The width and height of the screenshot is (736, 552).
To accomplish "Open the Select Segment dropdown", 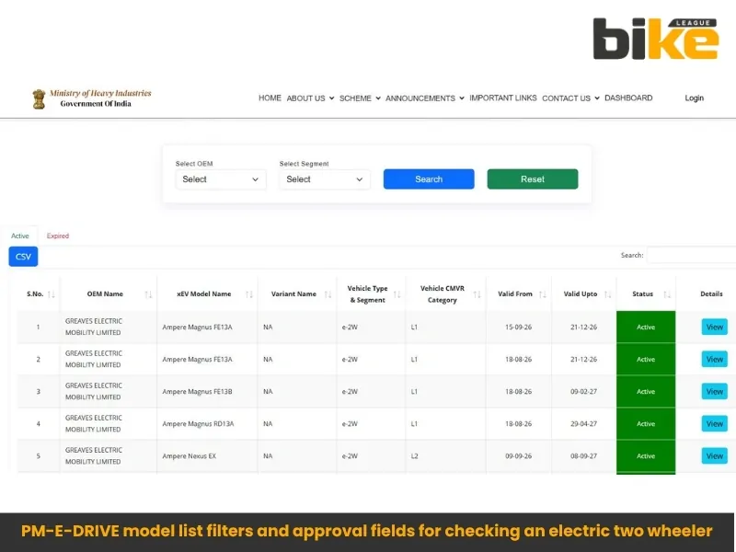I will 325,179.
